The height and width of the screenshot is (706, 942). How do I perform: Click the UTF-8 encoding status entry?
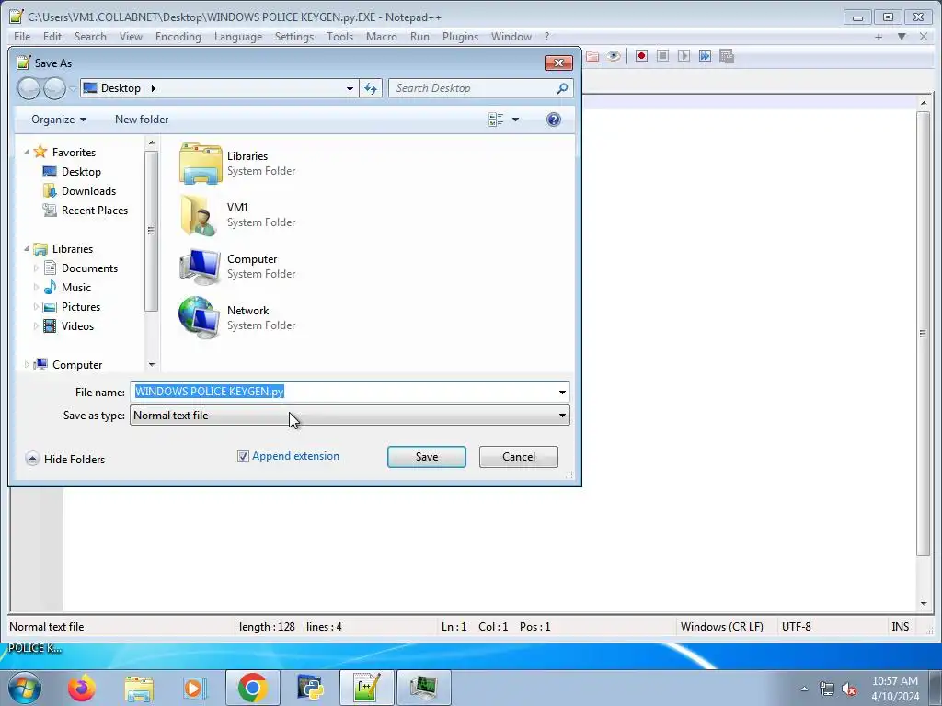coord(796,627)
